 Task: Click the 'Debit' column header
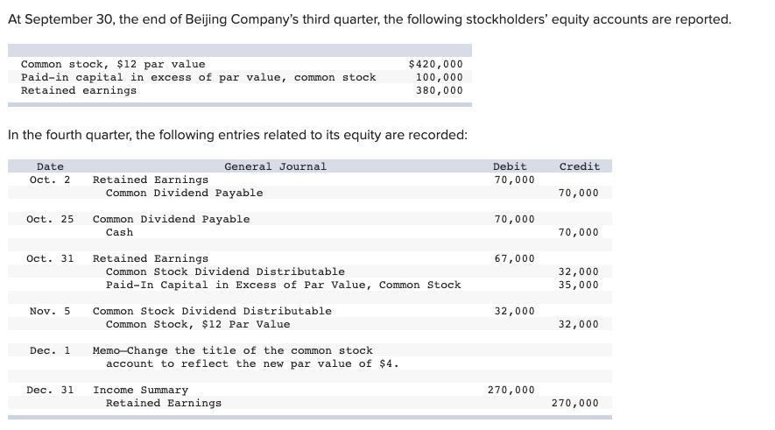pyautogui.click(x=510, y=166)
